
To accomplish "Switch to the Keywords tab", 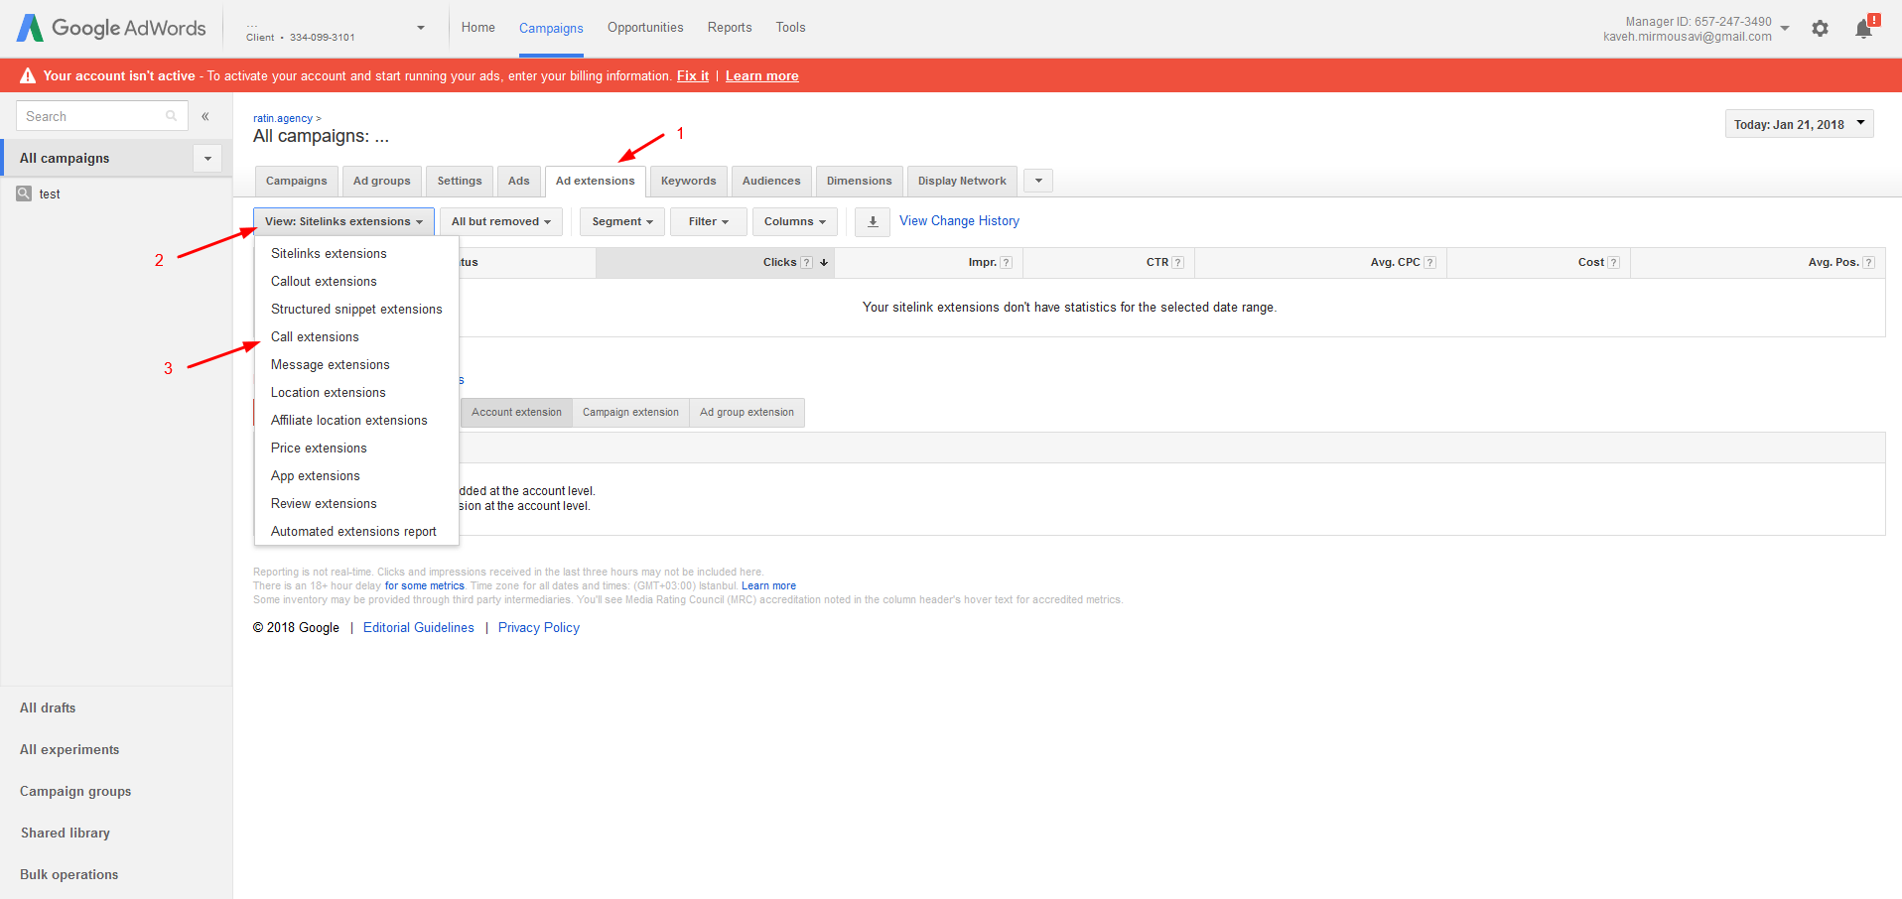I will pos(688,181).
